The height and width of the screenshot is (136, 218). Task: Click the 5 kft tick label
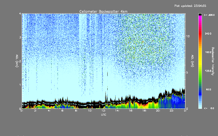point(187,72)
